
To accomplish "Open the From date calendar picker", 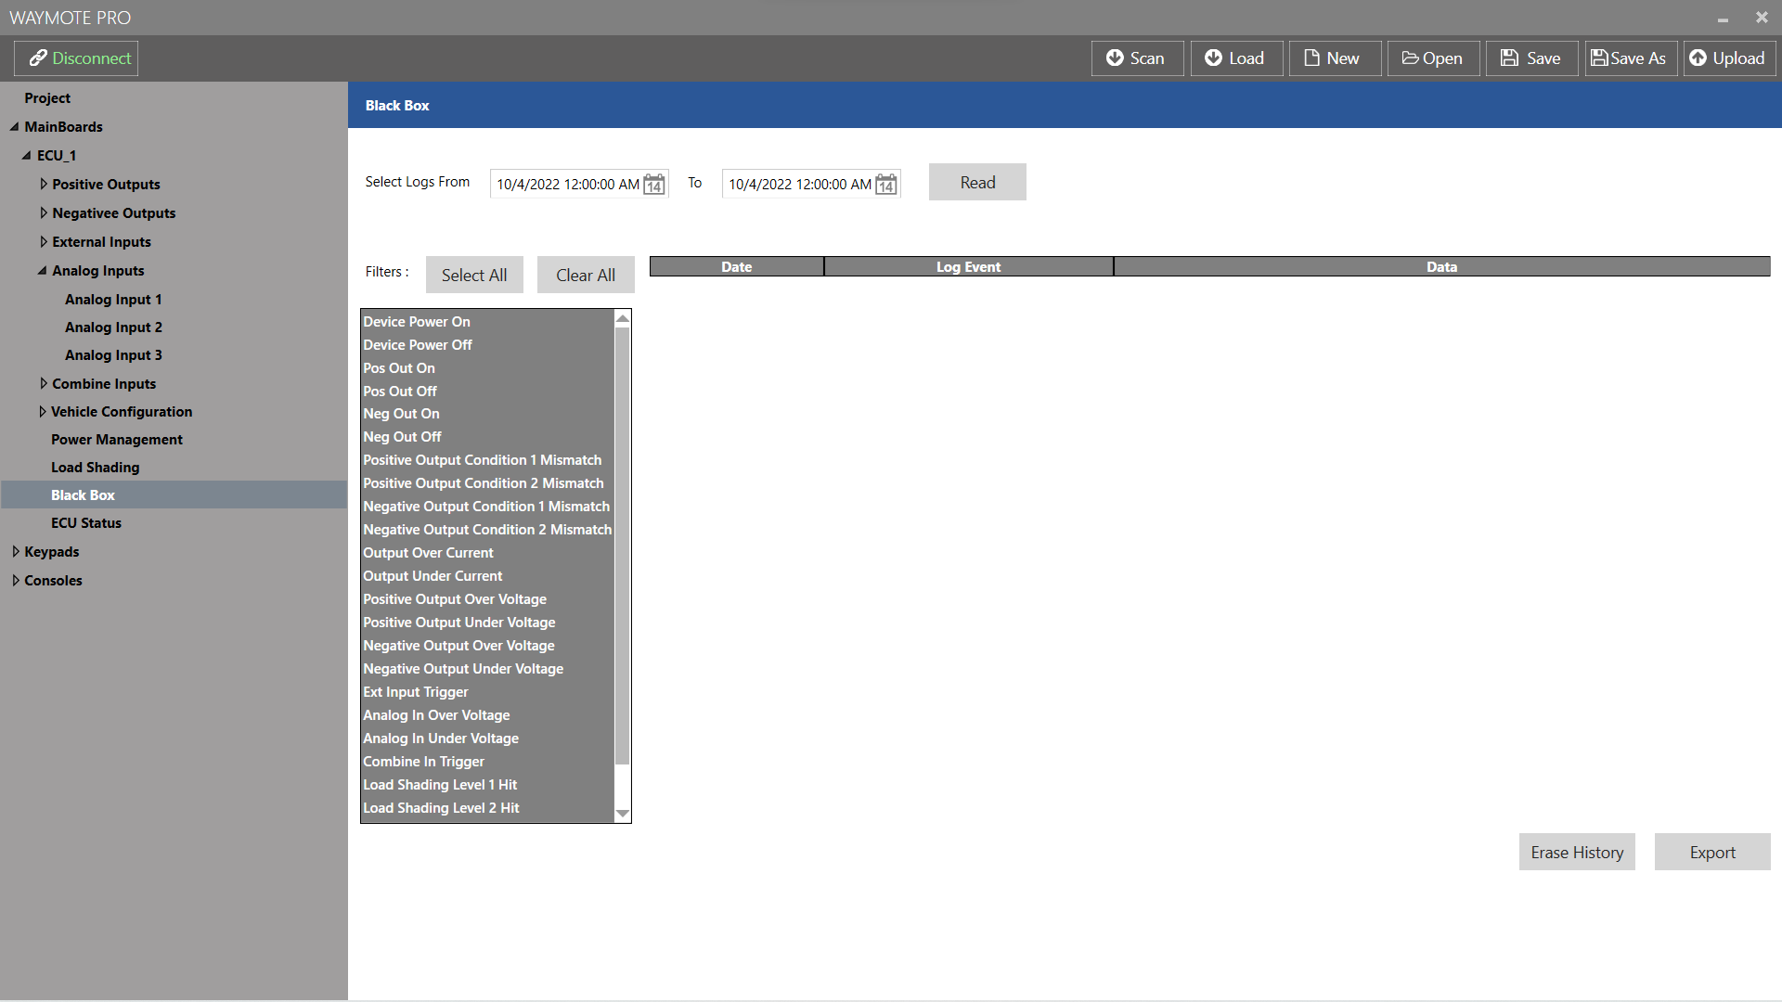I will [654, 184].
